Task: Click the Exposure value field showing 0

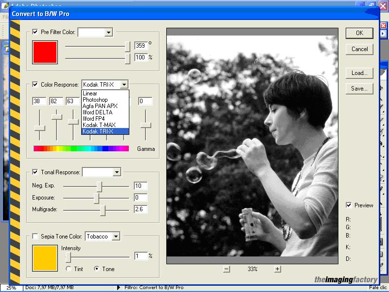Action: 141,198
